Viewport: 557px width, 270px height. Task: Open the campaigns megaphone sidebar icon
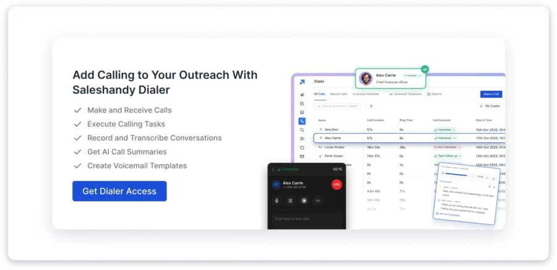302,95
